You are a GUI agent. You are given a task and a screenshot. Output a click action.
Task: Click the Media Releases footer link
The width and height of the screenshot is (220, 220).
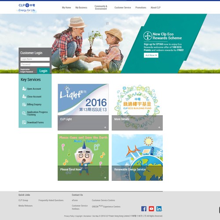pos(26,205)
